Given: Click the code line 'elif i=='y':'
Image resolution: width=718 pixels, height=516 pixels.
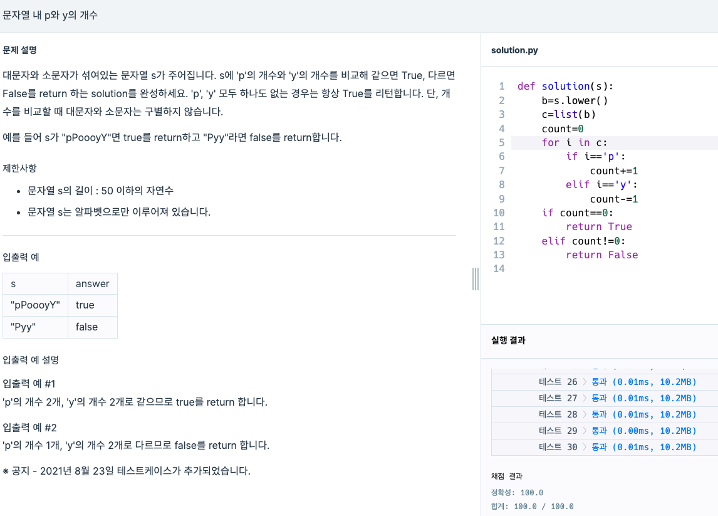Looking at the screenshot, I should coord(601,185).
